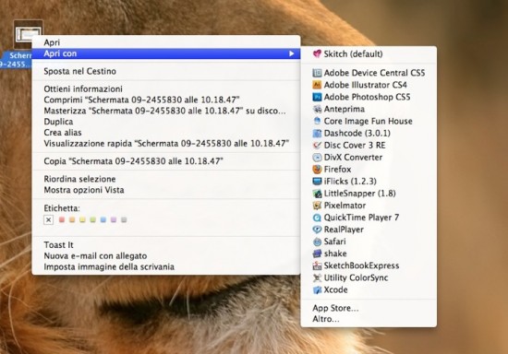
Task: Apply the gray label color
Action: (124, 219)
